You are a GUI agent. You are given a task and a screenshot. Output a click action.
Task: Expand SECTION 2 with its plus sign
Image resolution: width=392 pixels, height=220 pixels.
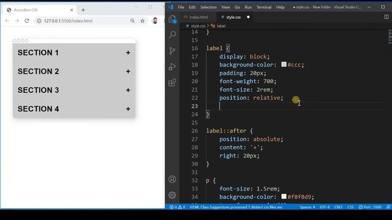click(128, 71)
